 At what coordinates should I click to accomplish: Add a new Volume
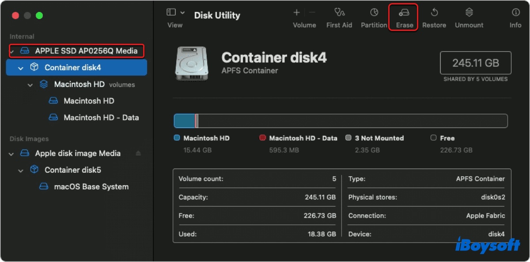point(296,12)
